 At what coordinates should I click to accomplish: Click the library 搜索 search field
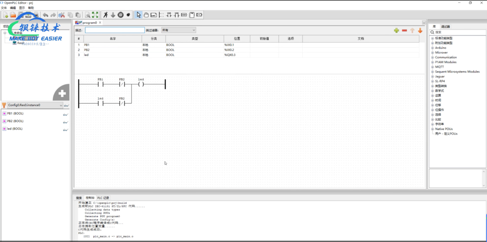point(457,32)
